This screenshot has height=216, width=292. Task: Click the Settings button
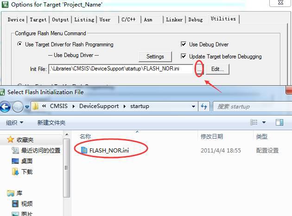click(x=155, y=57)
